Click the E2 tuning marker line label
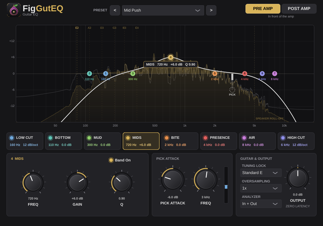This screenshot has width=323, height=226. (x=77, y=28)
